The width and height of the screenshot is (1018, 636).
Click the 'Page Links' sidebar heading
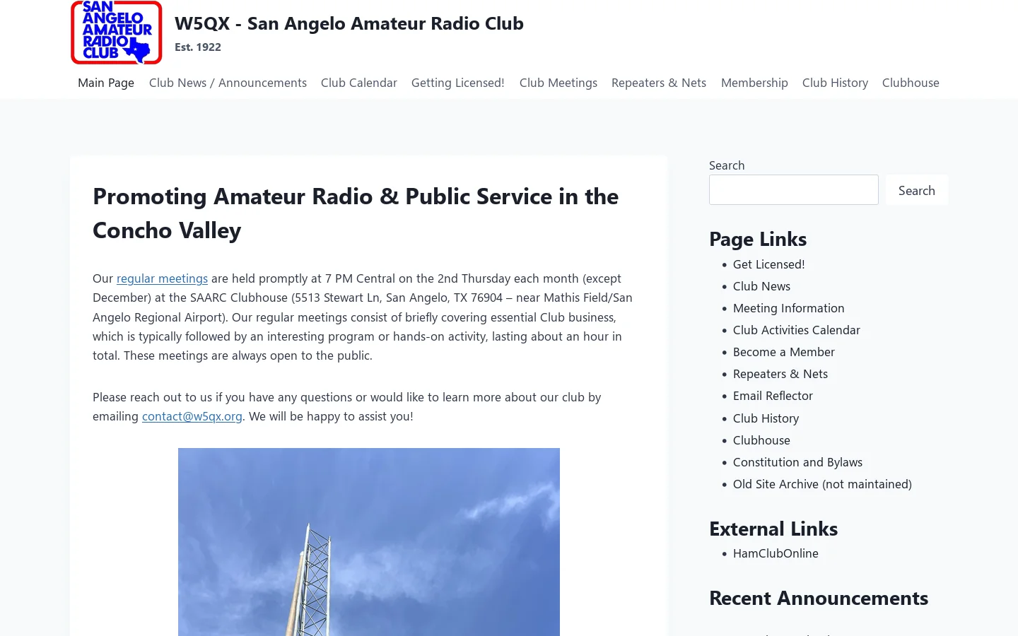758,239
